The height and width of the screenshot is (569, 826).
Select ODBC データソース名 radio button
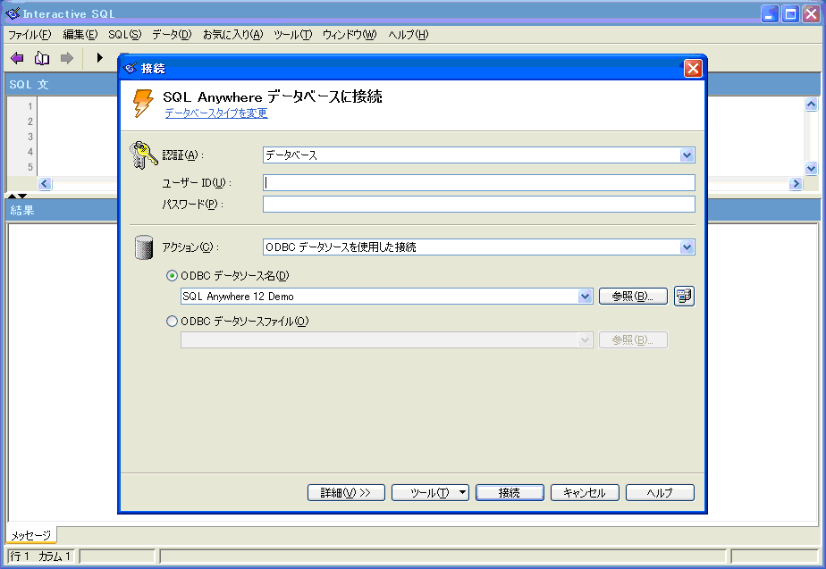(173, 276)
